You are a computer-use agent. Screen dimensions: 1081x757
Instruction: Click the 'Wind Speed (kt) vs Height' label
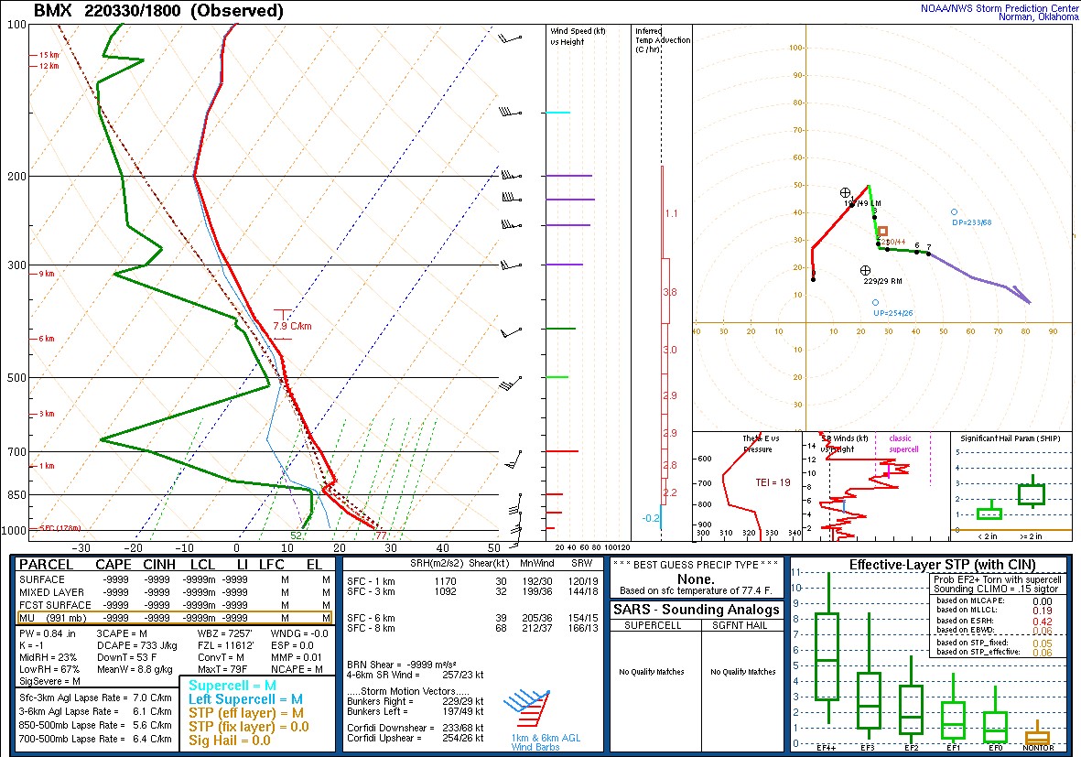[578, 37]
